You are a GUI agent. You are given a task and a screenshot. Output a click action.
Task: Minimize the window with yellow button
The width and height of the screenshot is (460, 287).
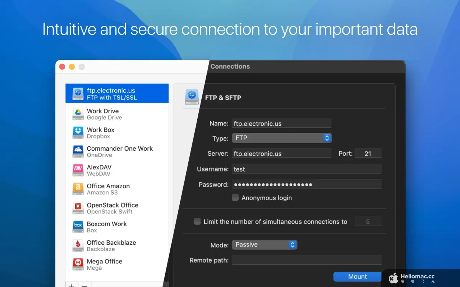(72, 67)
